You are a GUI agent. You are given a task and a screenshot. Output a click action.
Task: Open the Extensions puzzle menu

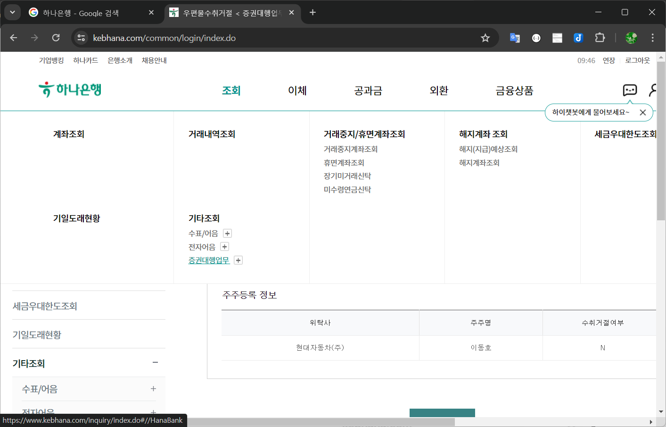600,38
